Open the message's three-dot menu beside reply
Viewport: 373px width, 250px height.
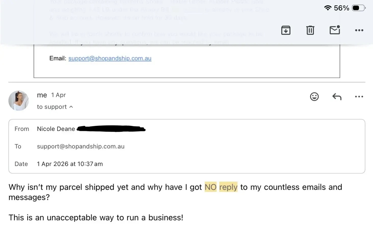point(359,97)
